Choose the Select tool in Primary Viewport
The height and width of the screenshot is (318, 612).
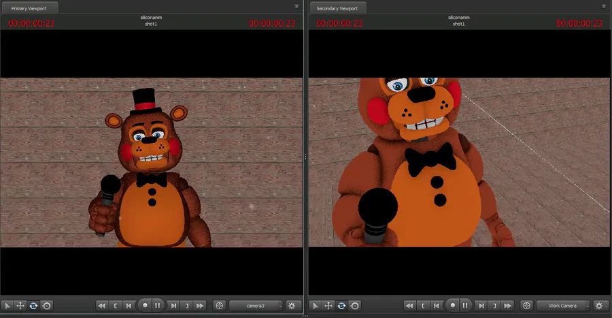pyautogui.click(x=7, y=306)
